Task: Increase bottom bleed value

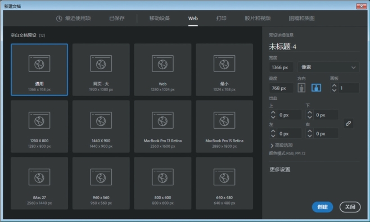Action: tap(310, 112)
